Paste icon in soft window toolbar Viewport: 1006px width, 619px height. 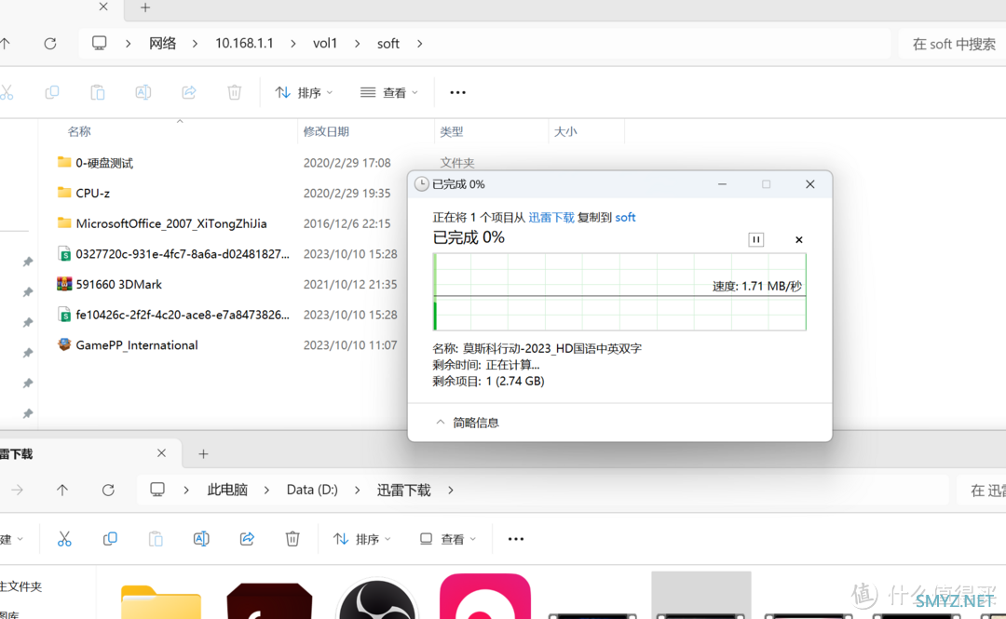[98, 92]
